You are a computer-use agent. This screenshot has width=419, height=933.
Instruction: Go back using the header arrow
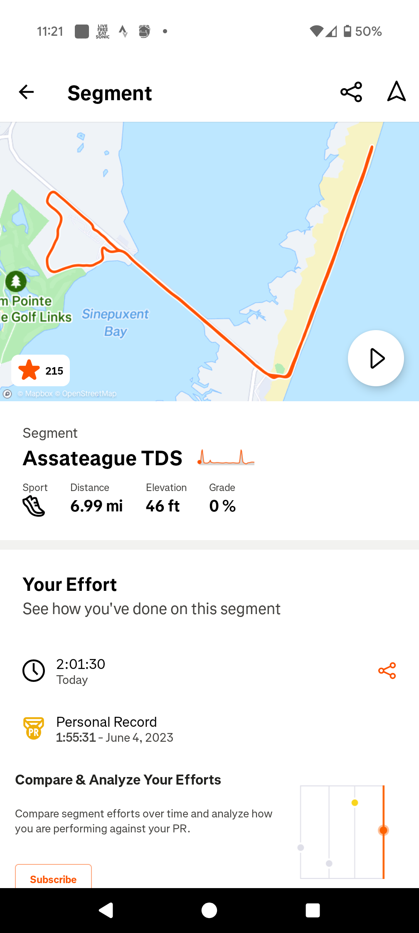26,92
